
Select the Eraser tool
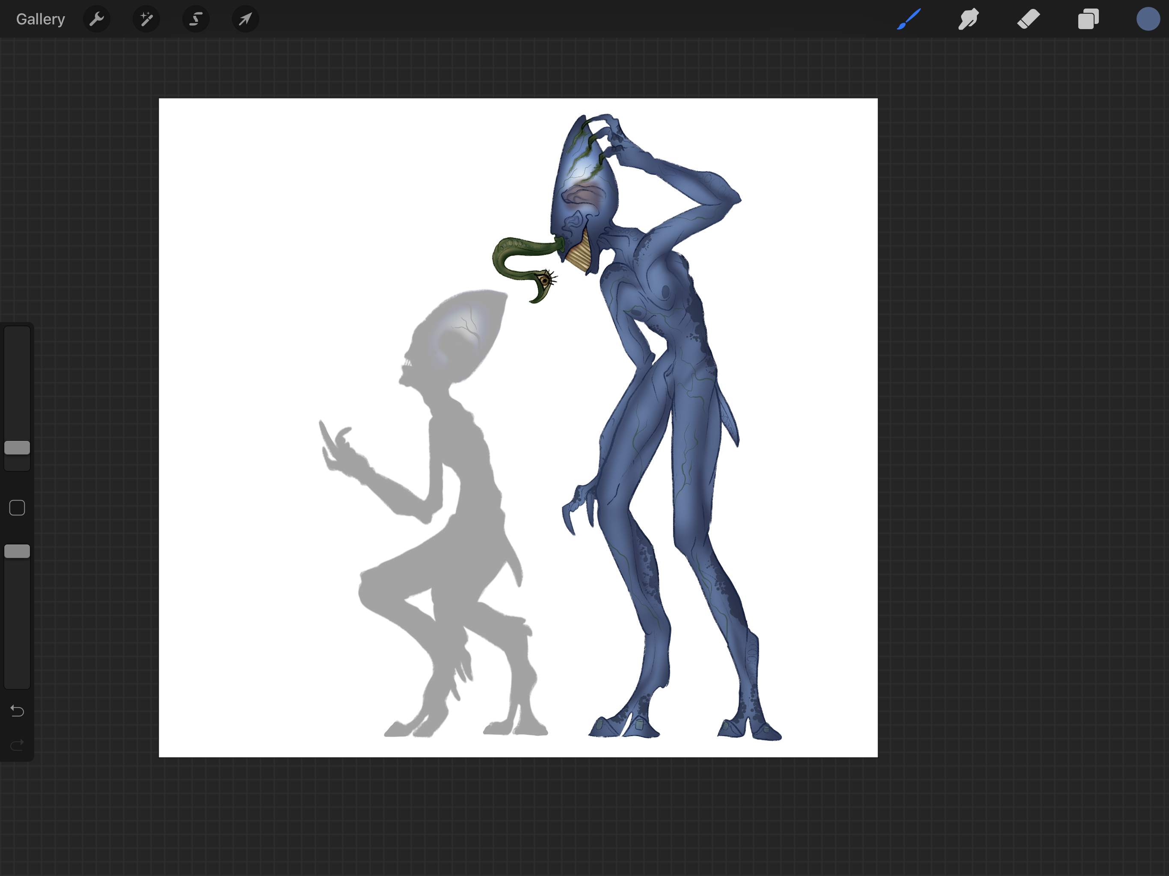[x=1028, y=19]
